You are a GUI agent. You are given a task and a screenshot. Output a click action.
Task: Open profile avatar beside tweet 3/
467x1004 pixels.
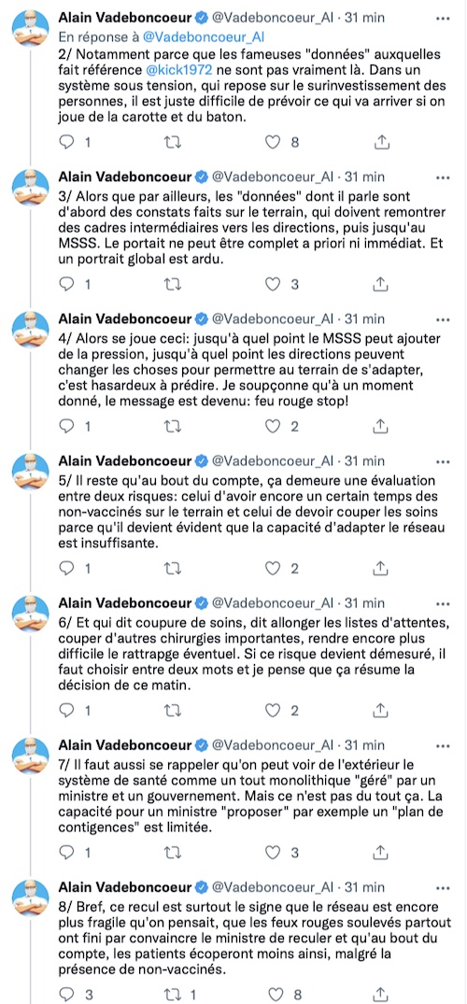point(31,187)
